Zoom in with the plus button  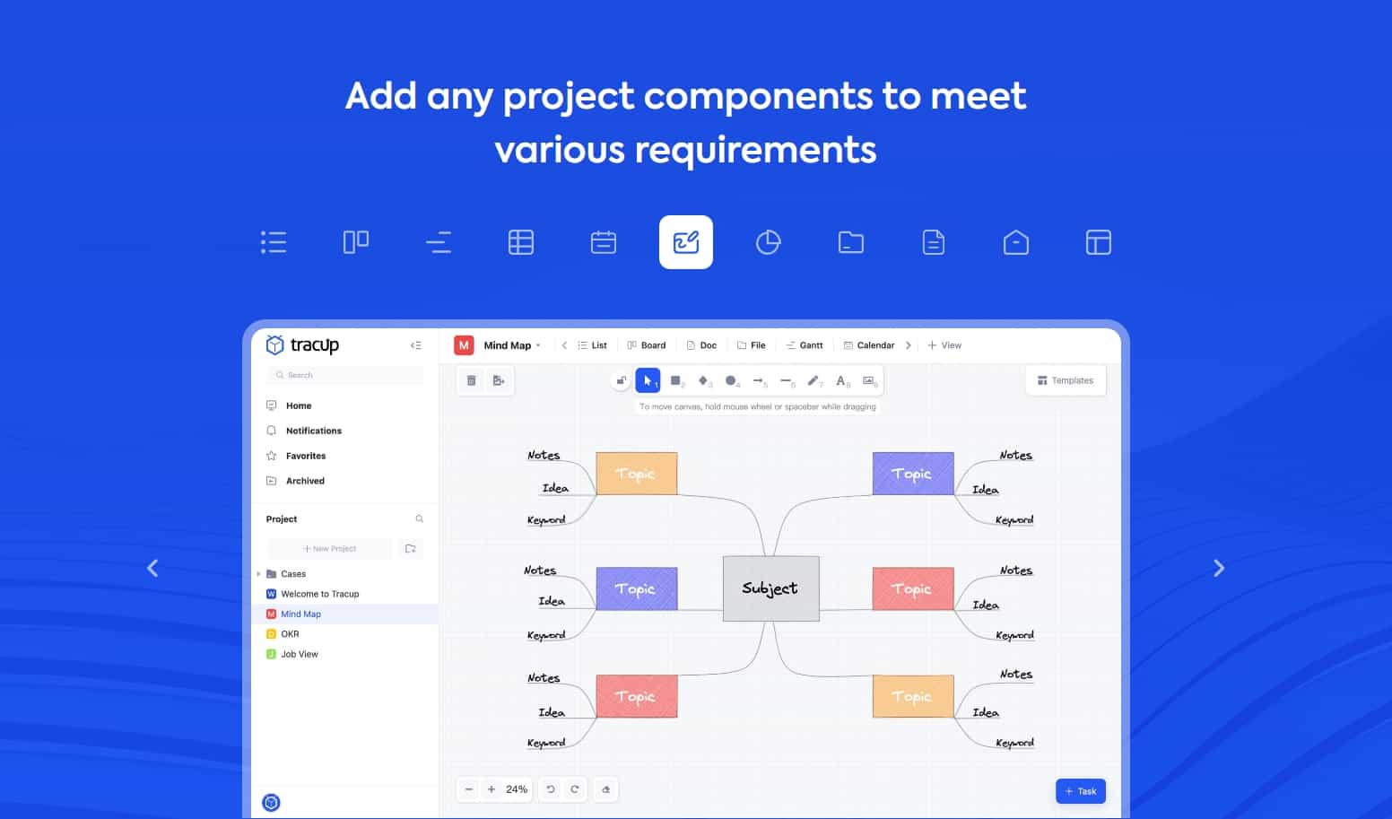pyautogui.click(x=492, y=789)
